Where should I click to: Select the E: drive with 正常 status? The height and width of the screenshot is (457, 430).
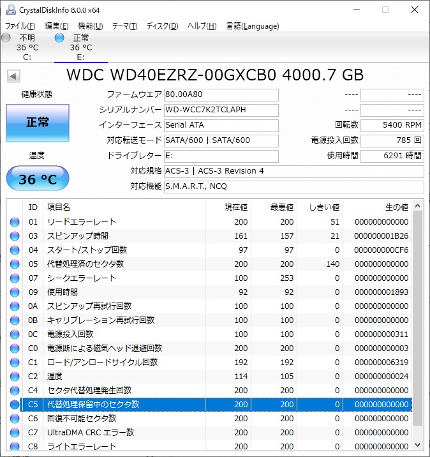pos(80,47)
